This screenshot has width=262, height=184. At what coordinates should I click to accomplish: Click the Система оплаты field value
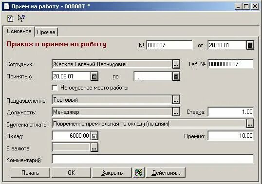click(x=150, y=124)
